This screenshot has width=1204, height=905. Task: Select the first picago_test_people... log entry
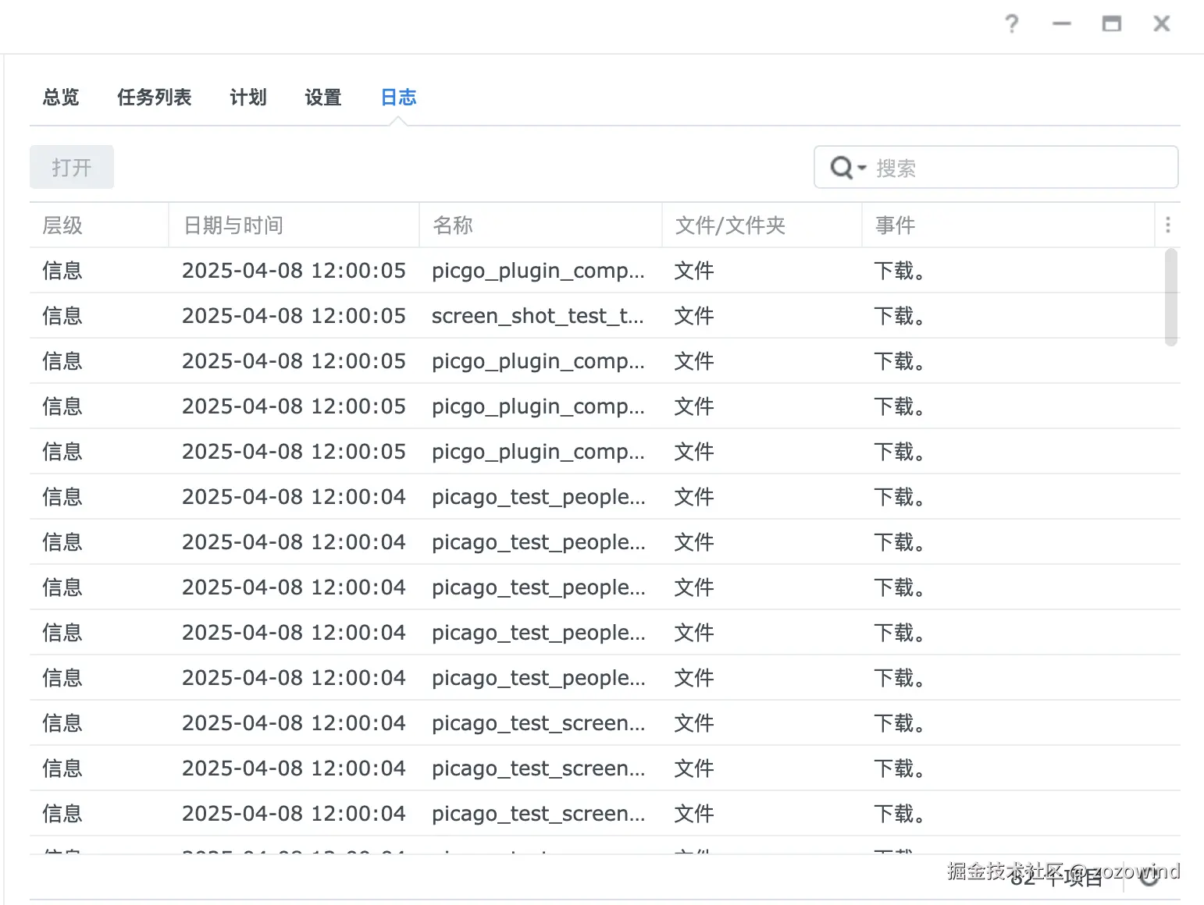(x=605, y=497)
